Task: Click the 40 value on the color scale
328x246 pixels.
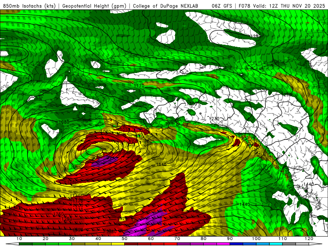Action: (98, 239)
